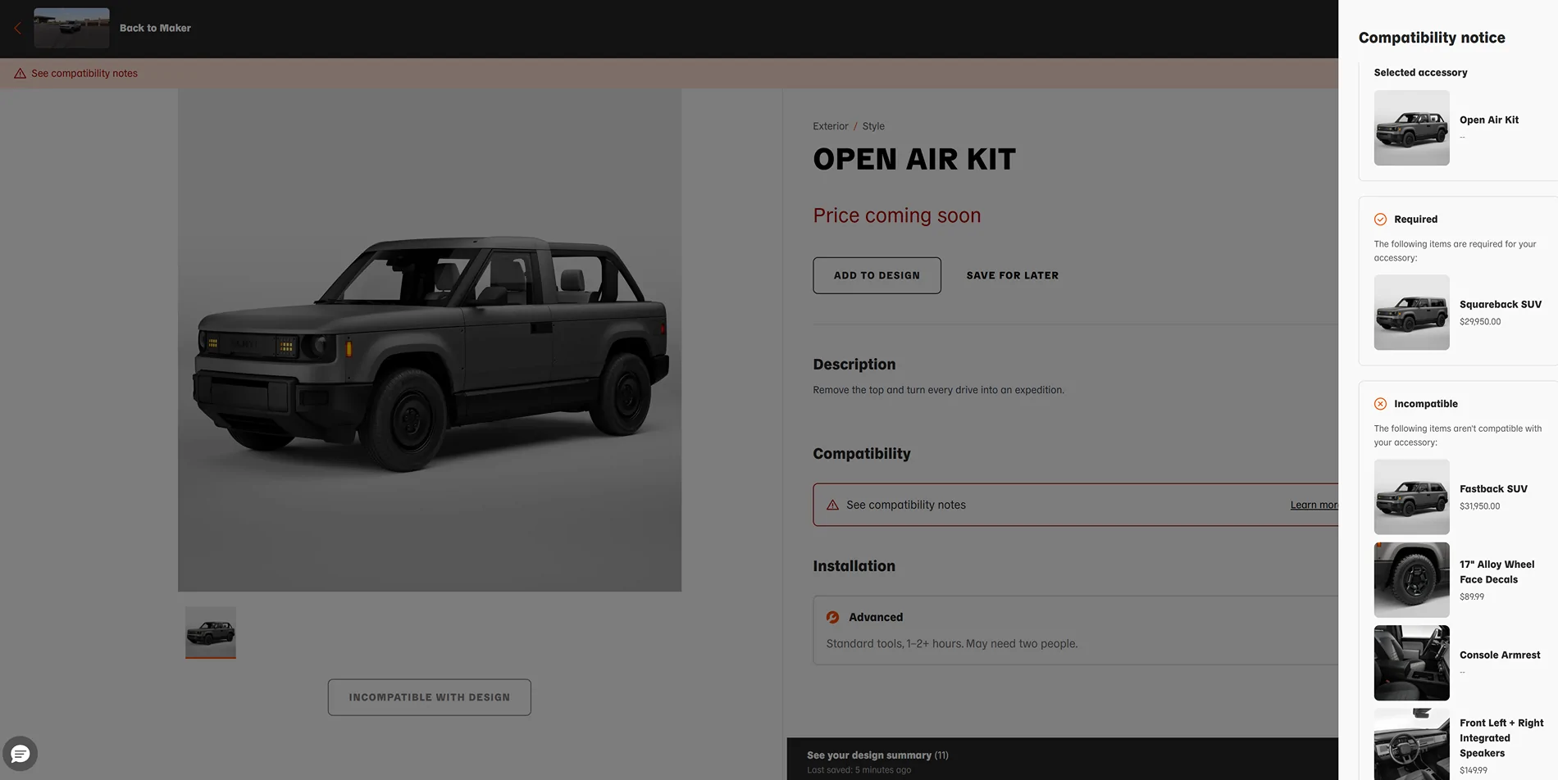Click the Advanced installation wrench icon

pos(832,617)
